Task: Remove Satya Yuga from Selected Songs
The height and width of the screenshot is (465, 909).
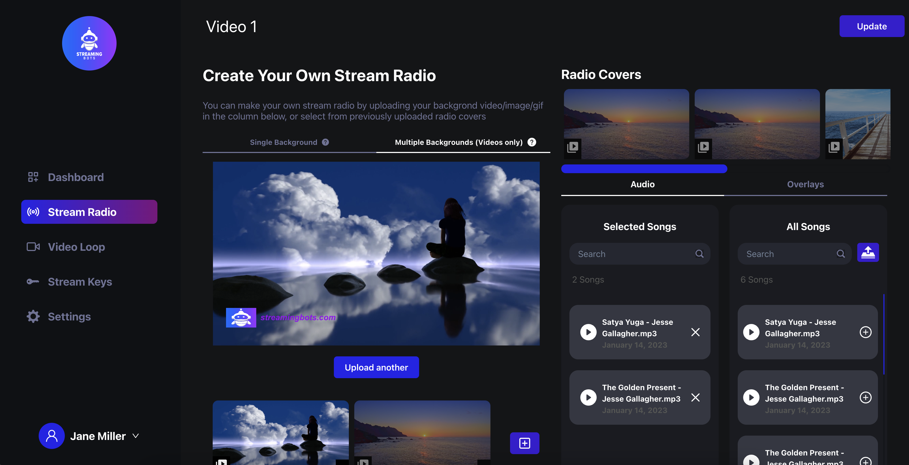Action: [x=695, y=332]
